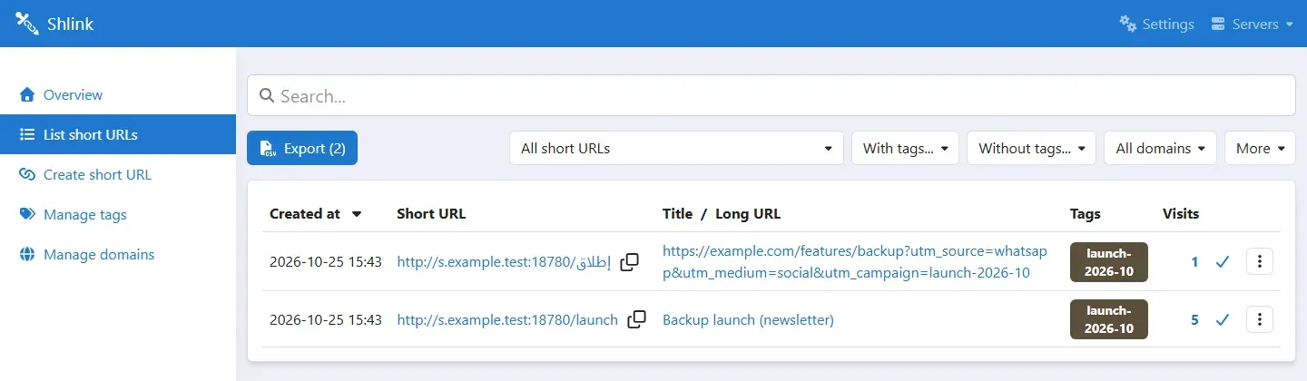Open the three-dot menu for the whatsapp row
Viewport: 1307px width, 381px height.
pos(1260,262)
